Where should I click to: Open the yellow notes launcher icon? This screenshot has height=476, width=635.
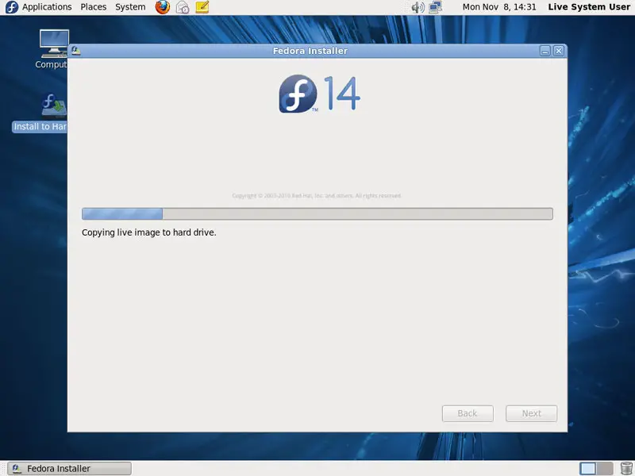click(202, 7)
